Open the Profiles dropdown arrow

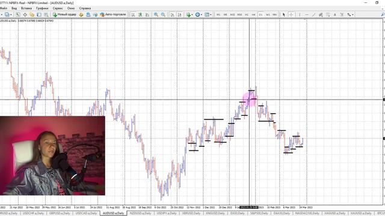click(x=11, y=14)
